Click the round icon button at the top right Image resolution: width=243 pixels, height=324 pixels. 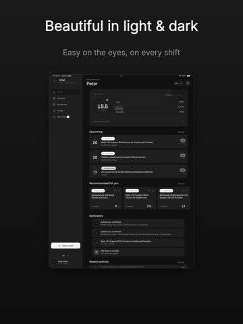[x=188, y=84]
